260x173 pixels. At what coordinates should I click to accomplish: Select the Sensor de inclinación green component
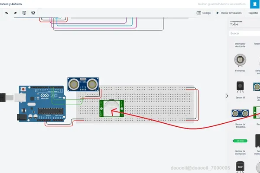tap(240, 146)
